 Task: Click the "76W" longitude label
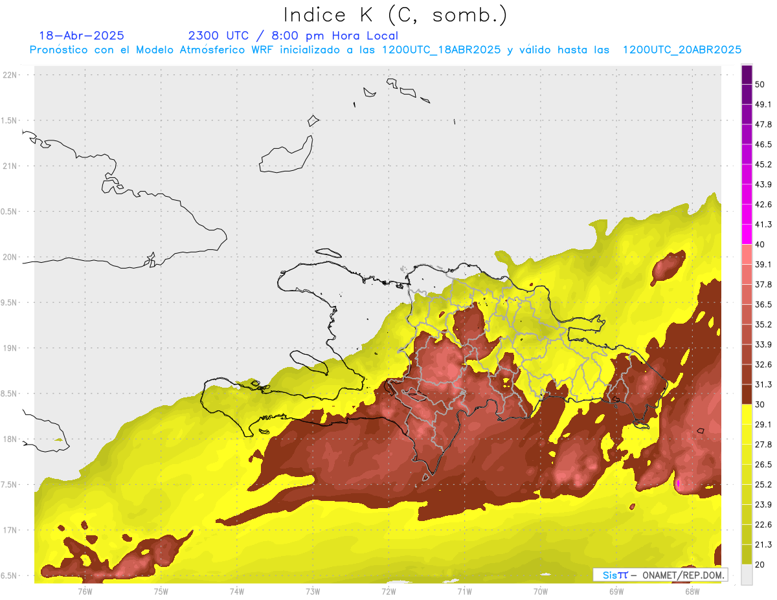[x=85, y=591]
